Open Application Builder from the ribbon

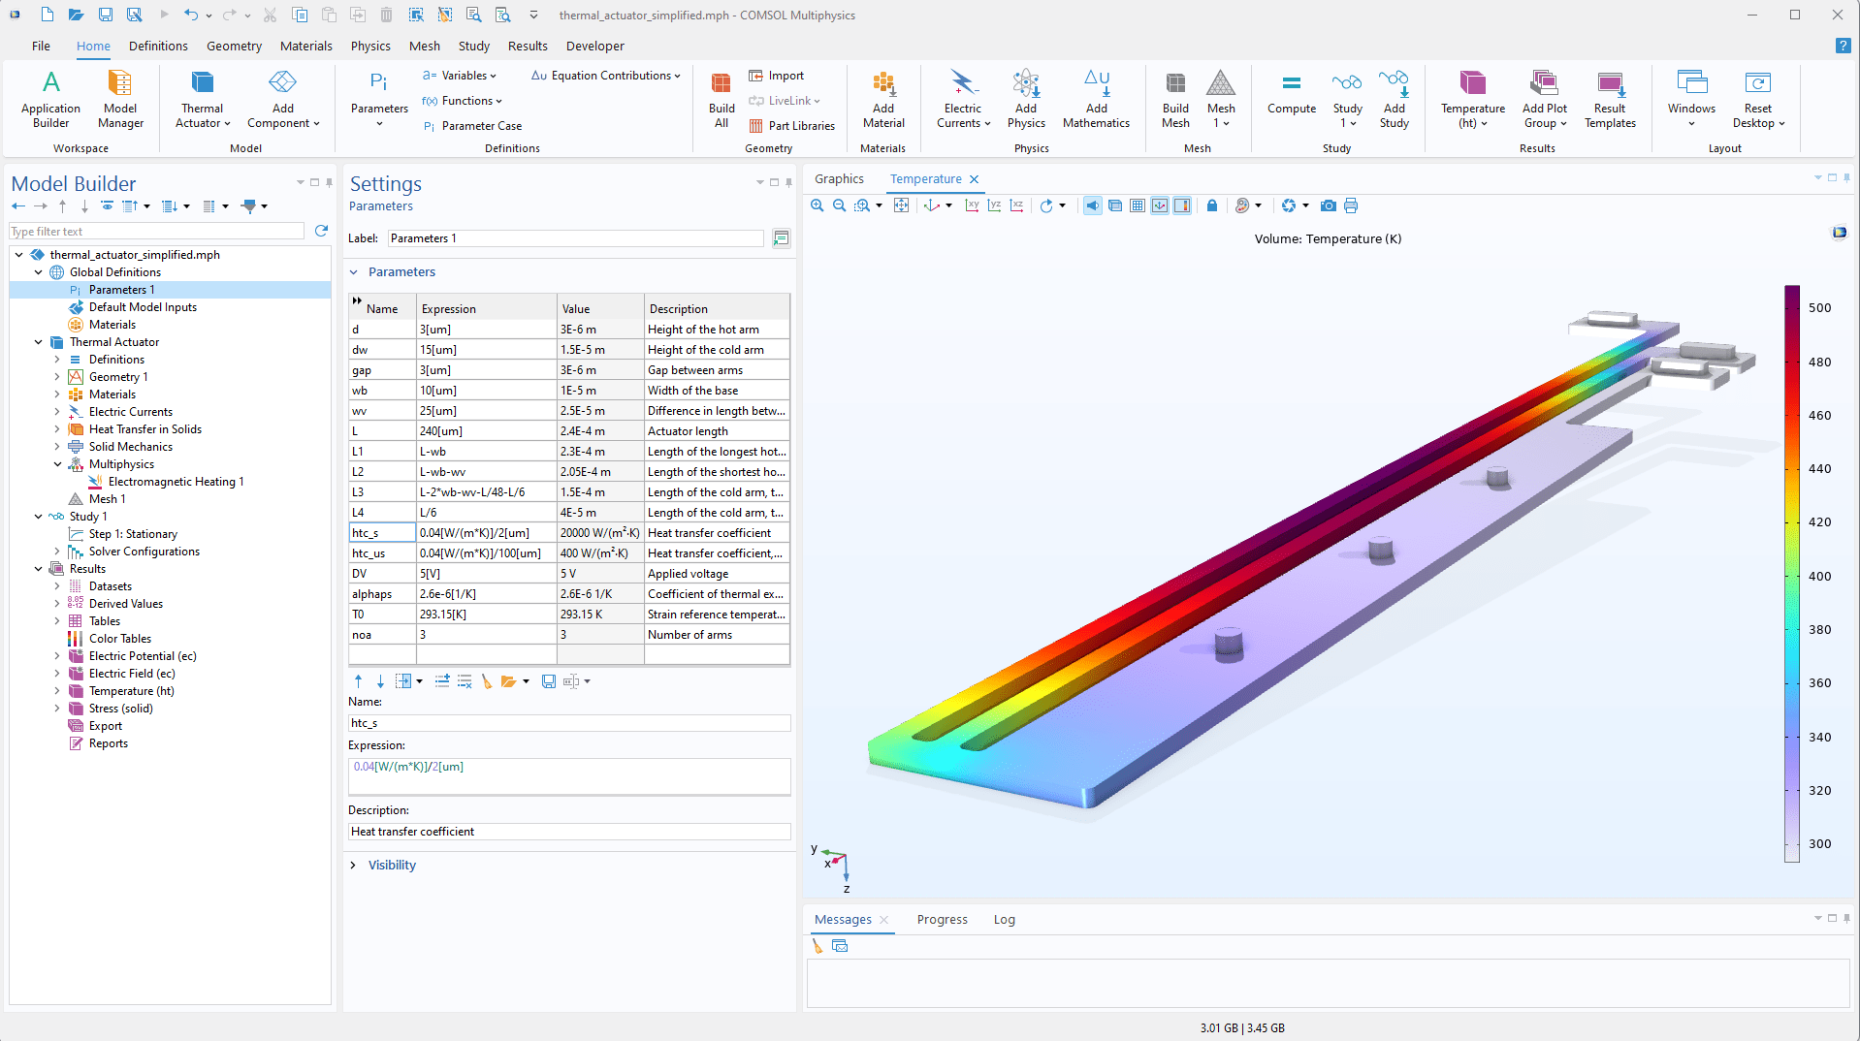pos(50,99)
